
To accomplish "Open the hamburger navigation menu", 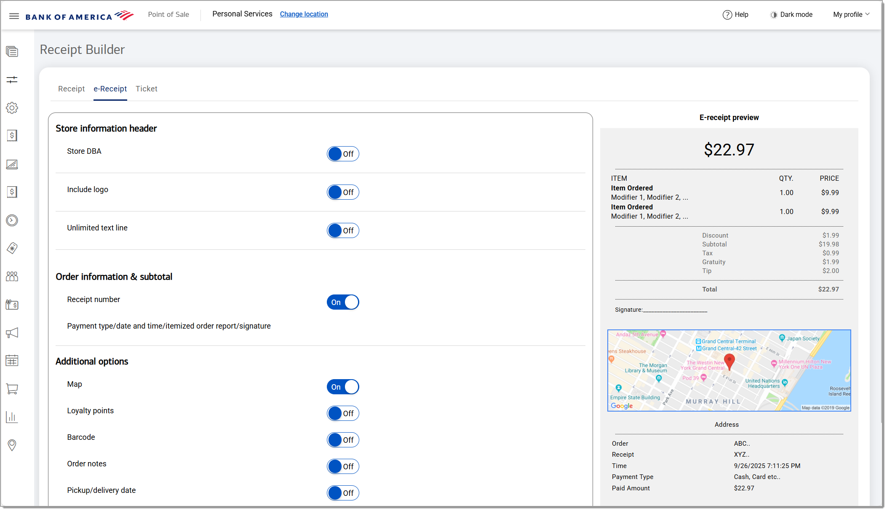I will 14,16.
